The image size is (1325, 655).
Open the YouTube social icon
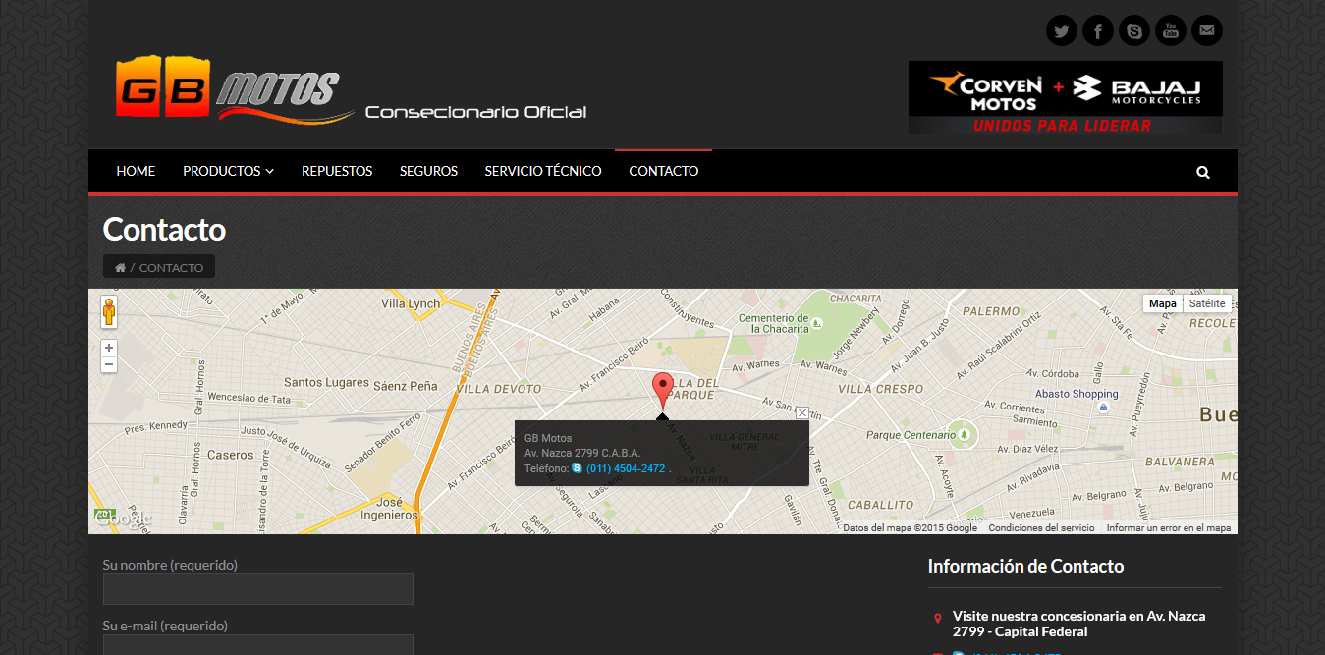(x=1171, y=30)
